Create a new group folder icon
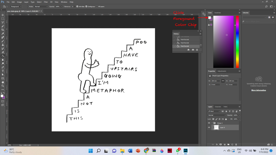Viewport: 276px width, 155px height. pyautogui.click(x=228, y=145)
